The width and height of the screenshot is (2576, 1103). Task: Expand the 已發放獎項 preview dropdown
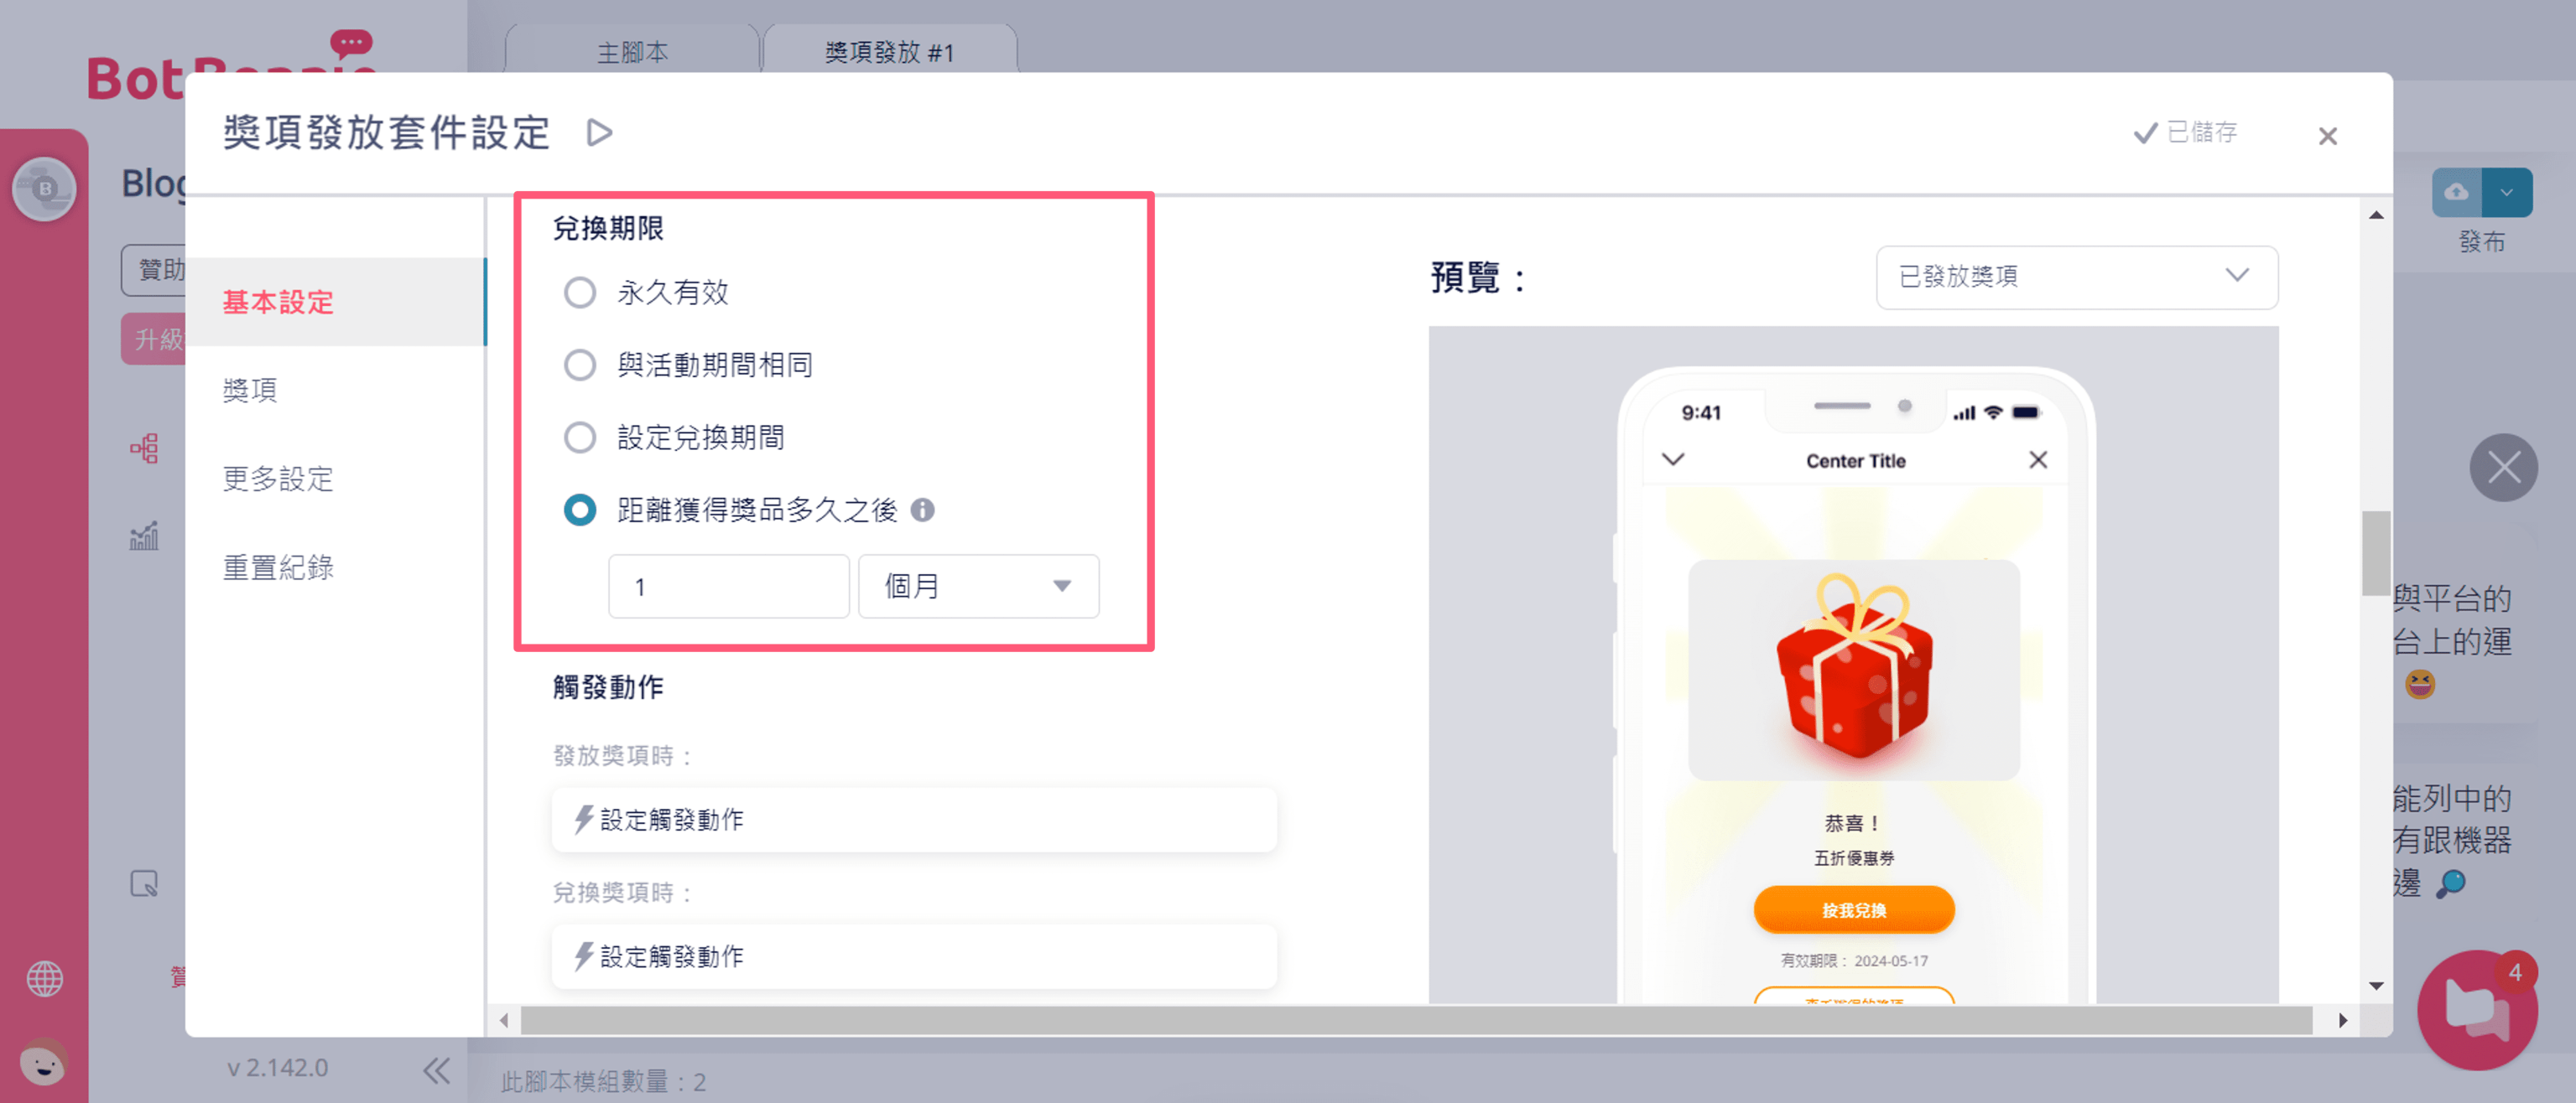click(2076, 277)
